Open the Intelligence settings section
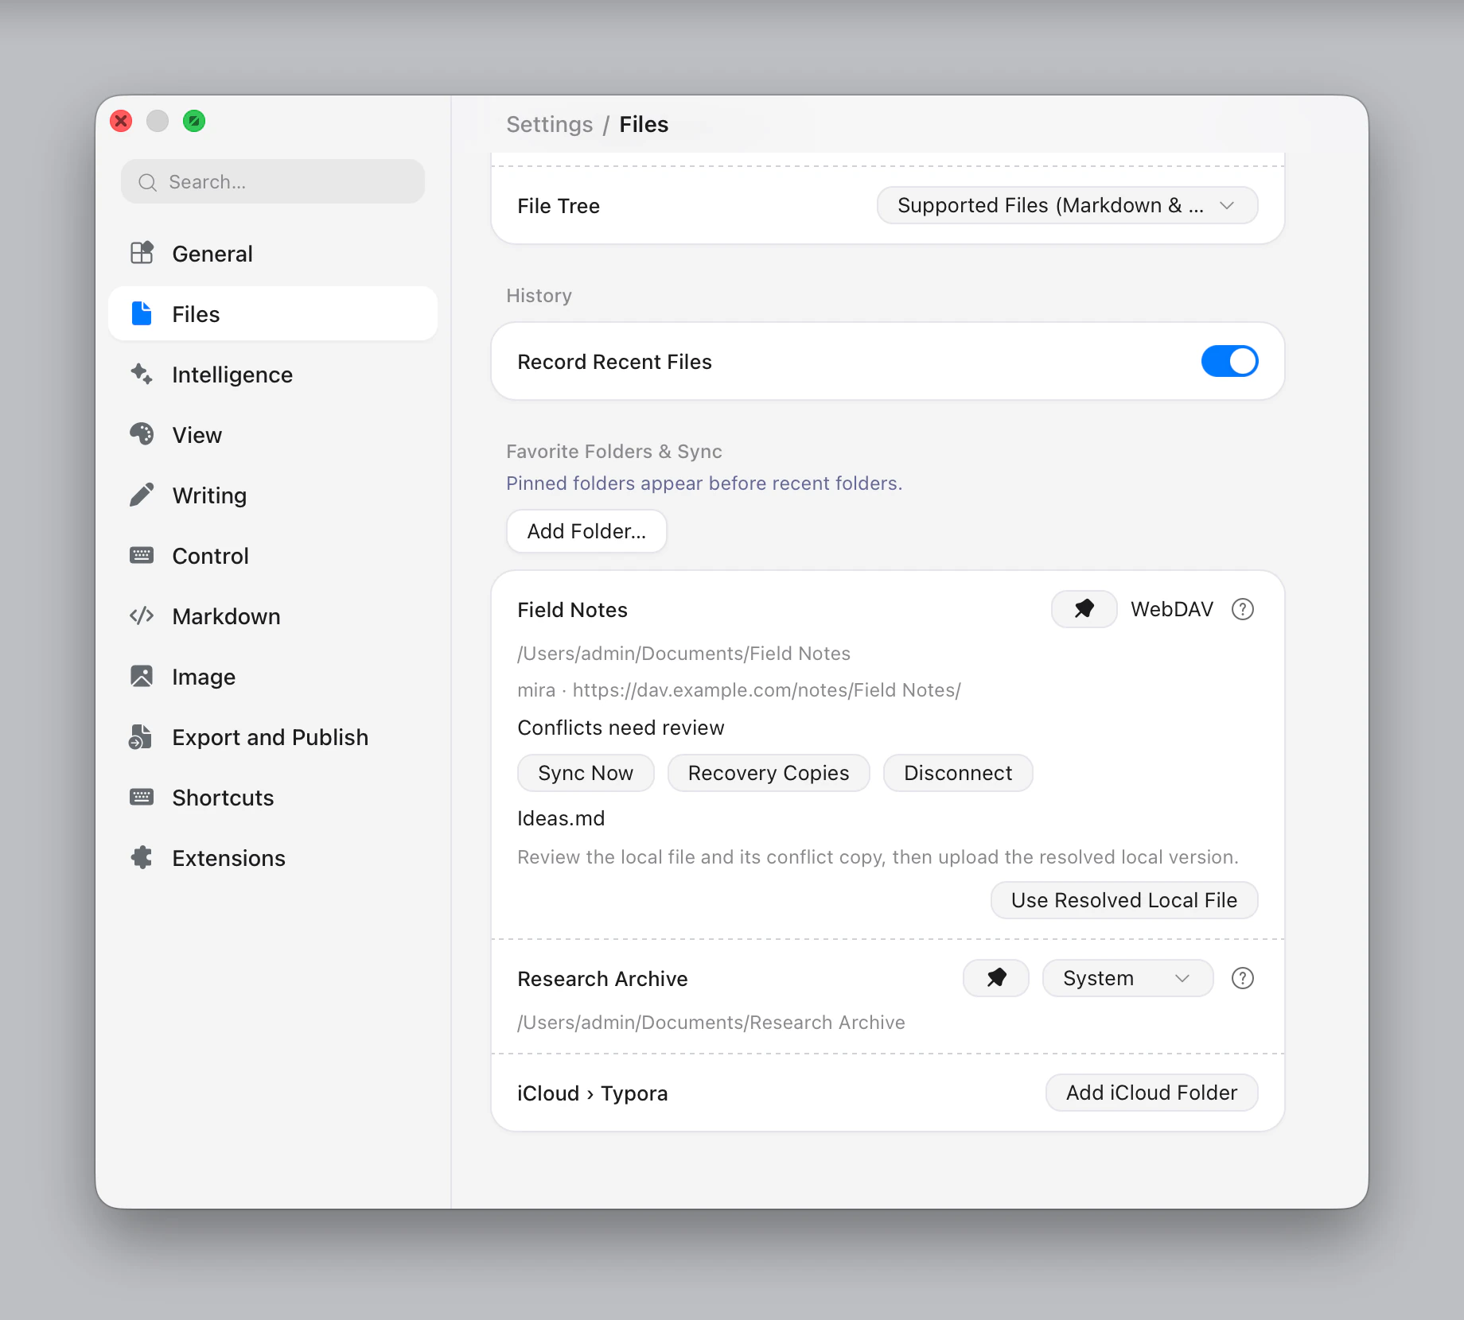Viewport: 1464px width, 1320px height. click(x=273, y=374)
